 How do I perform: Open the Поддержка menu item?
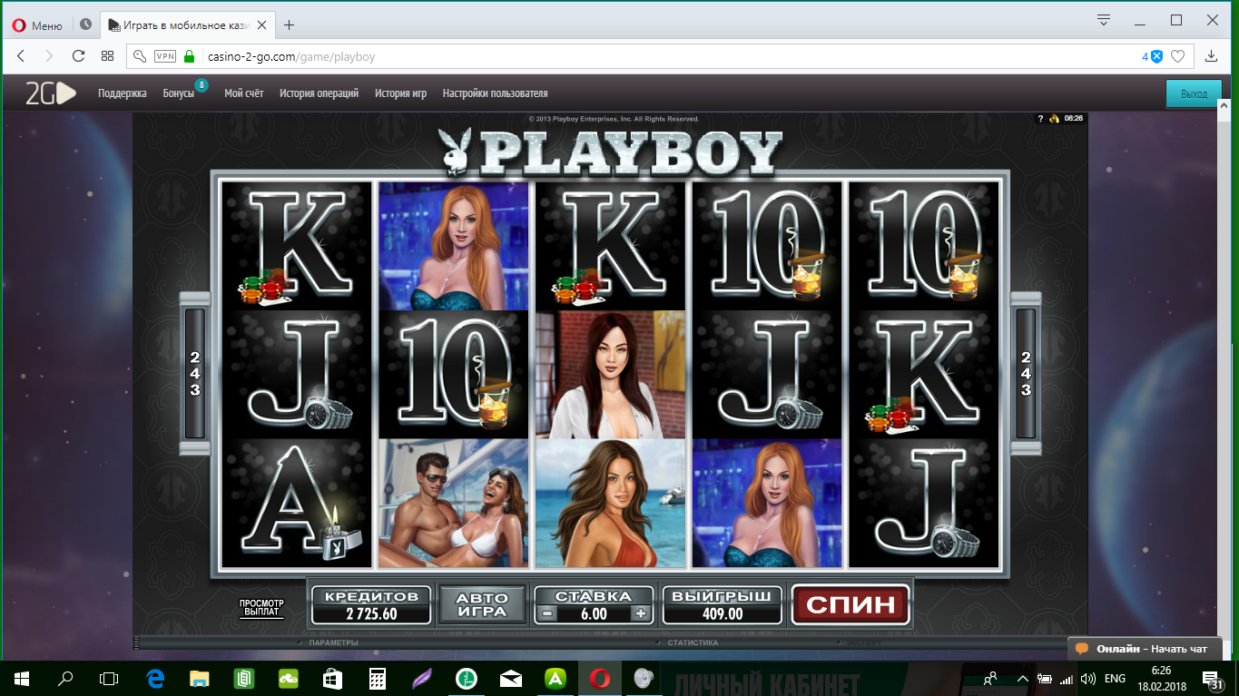123,93
